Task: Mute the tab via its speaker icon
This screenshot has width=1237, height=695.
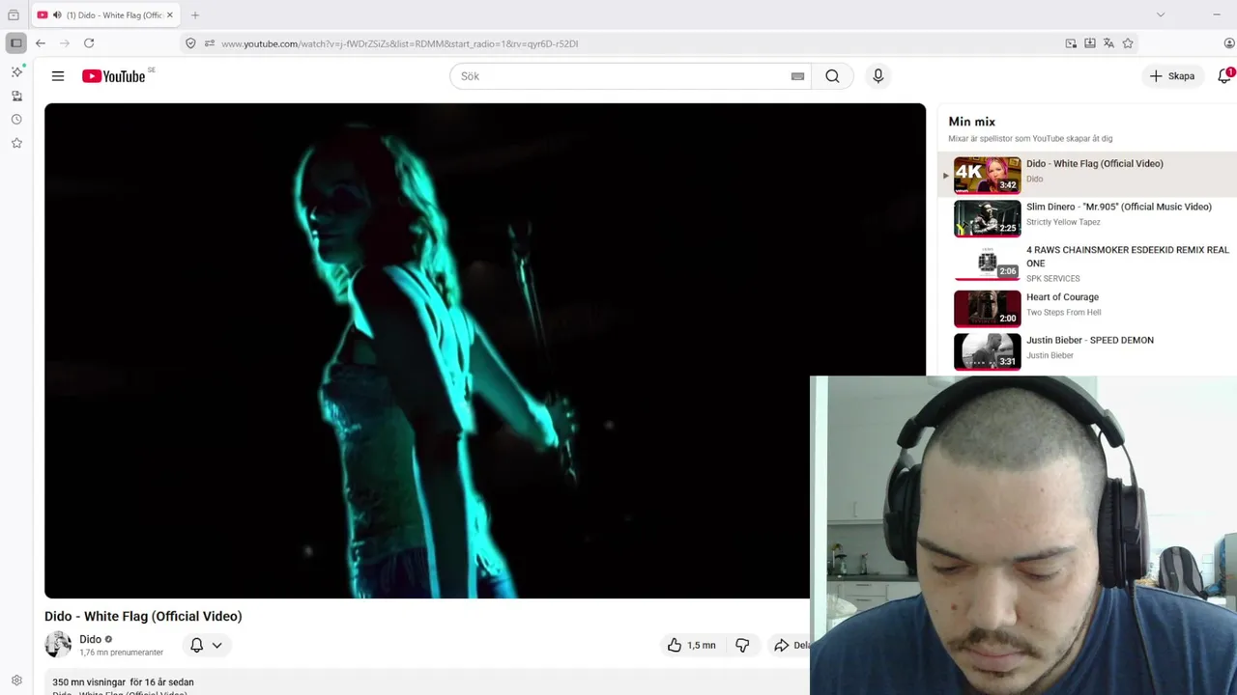Action: [57, 15]
